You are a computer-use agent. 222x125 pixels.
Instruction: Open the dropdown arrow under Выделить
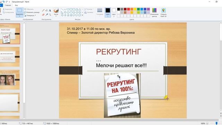[x=19, y=16]
